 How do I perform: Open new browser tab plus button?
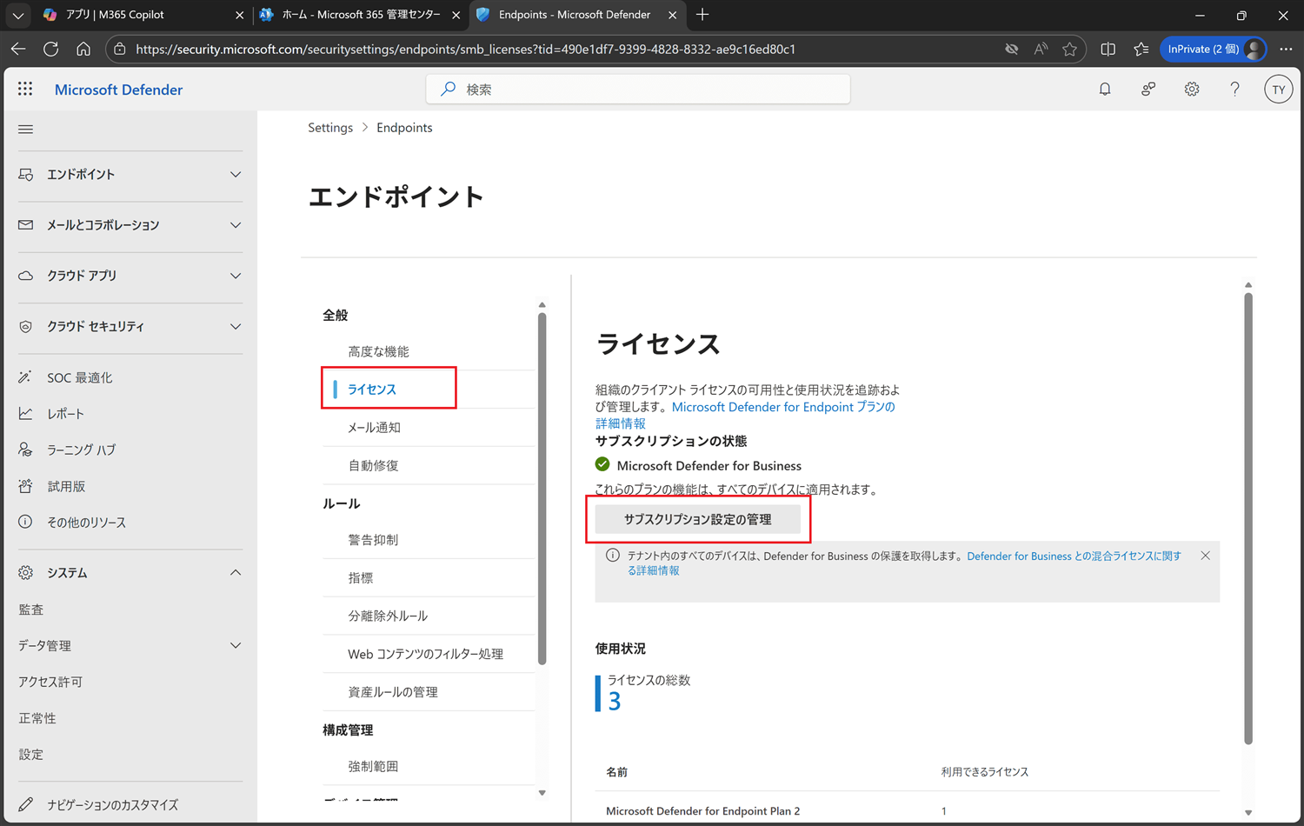(x=702, y=15)
